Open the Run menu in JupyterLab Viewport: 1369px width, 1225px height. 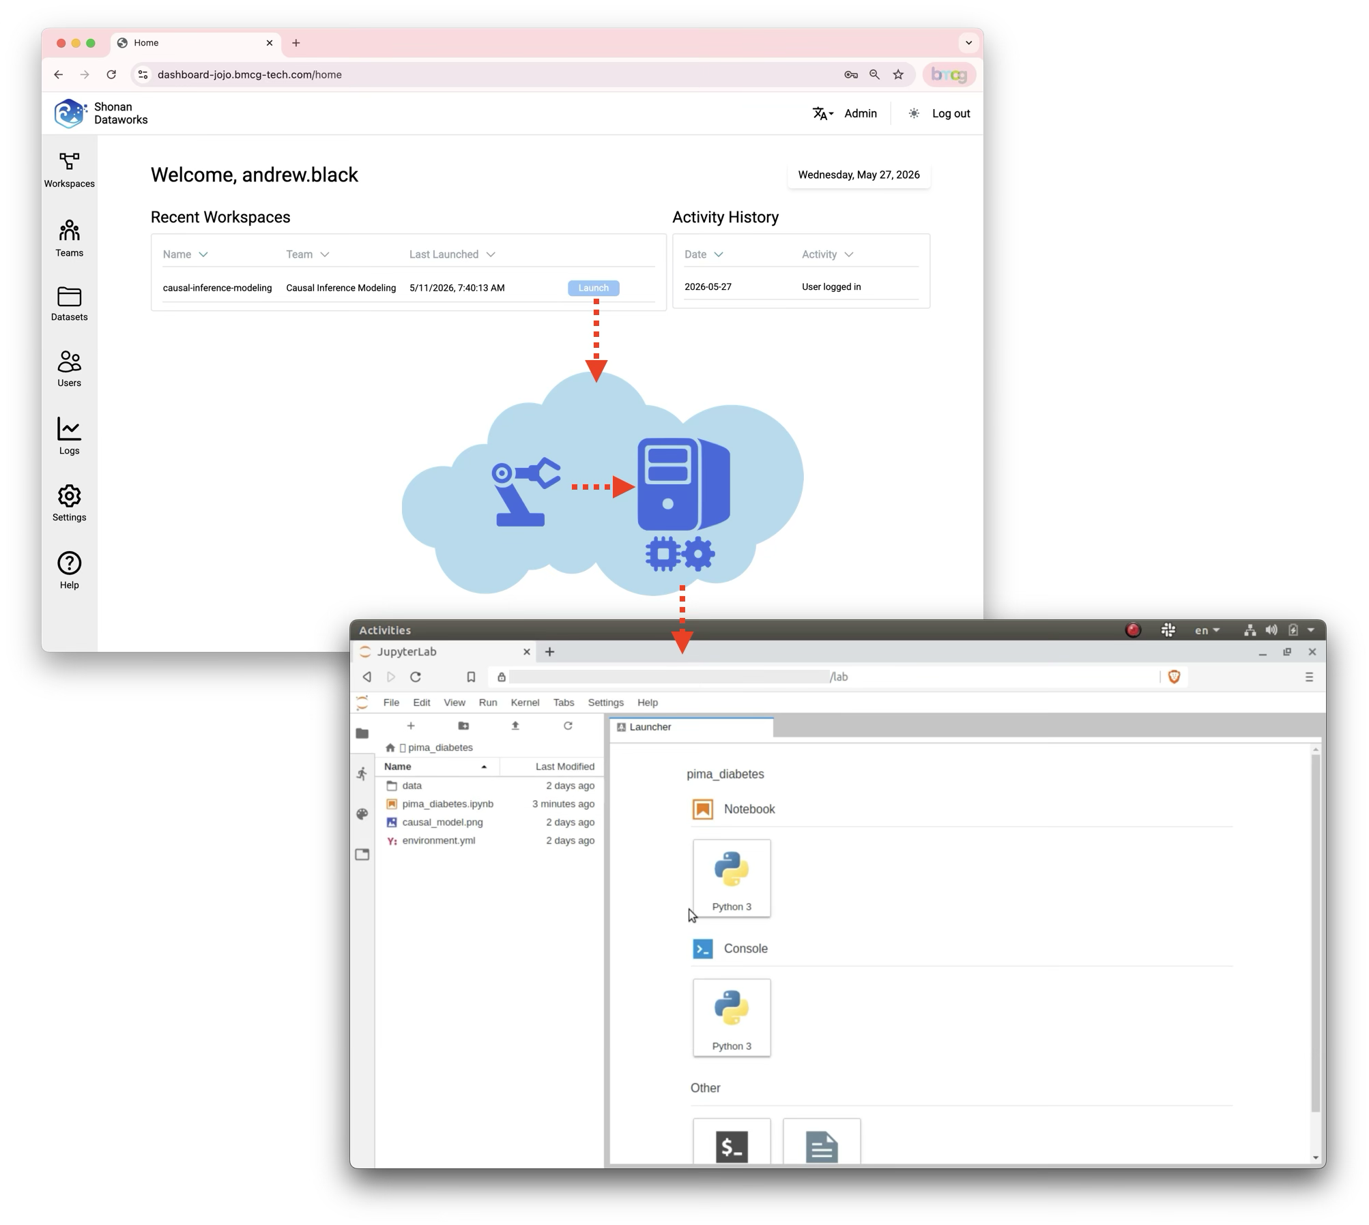[487, 702]
